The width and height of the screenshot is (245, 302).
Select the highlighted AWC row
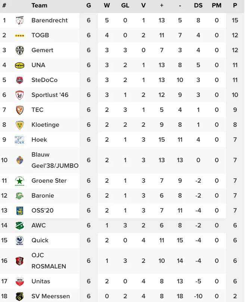click(x=122, y=225)
